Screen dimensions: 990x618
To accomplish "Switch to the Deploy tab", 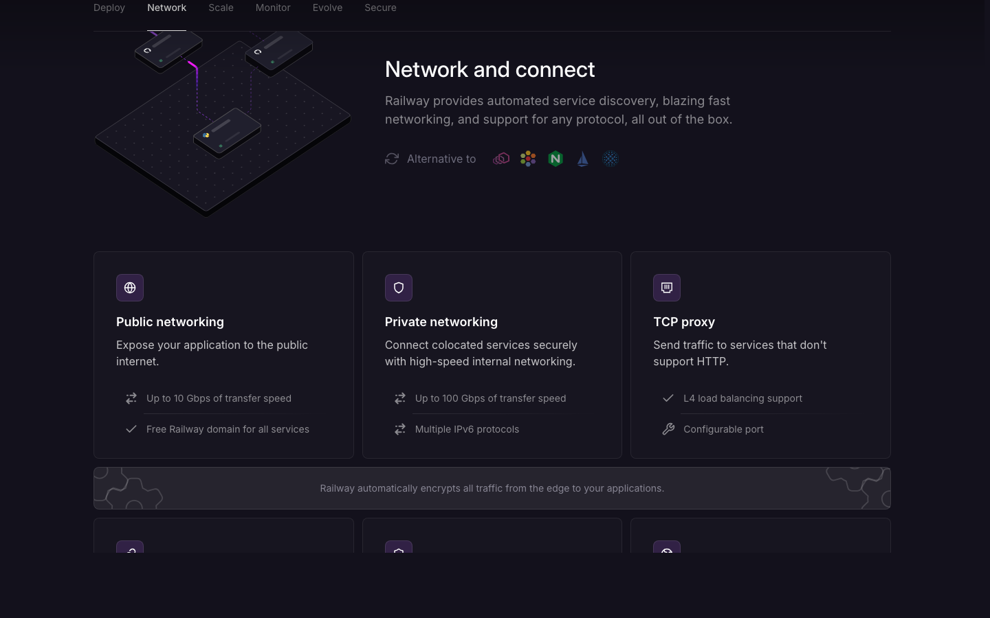I will coord(109,8).
